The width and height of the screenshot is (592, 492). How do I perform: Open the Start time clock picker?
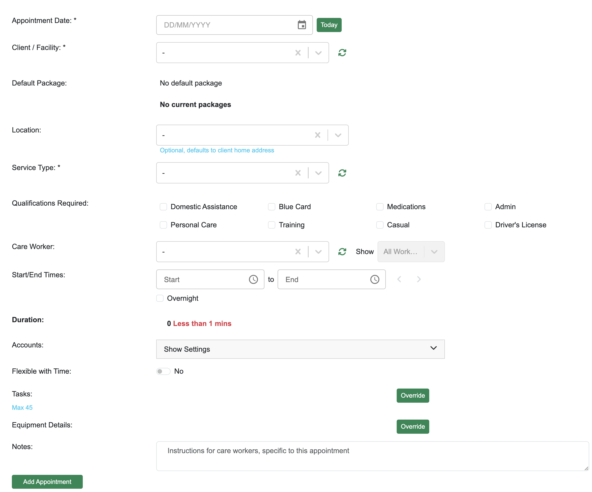pyautogui.click(x=253, y=279)
